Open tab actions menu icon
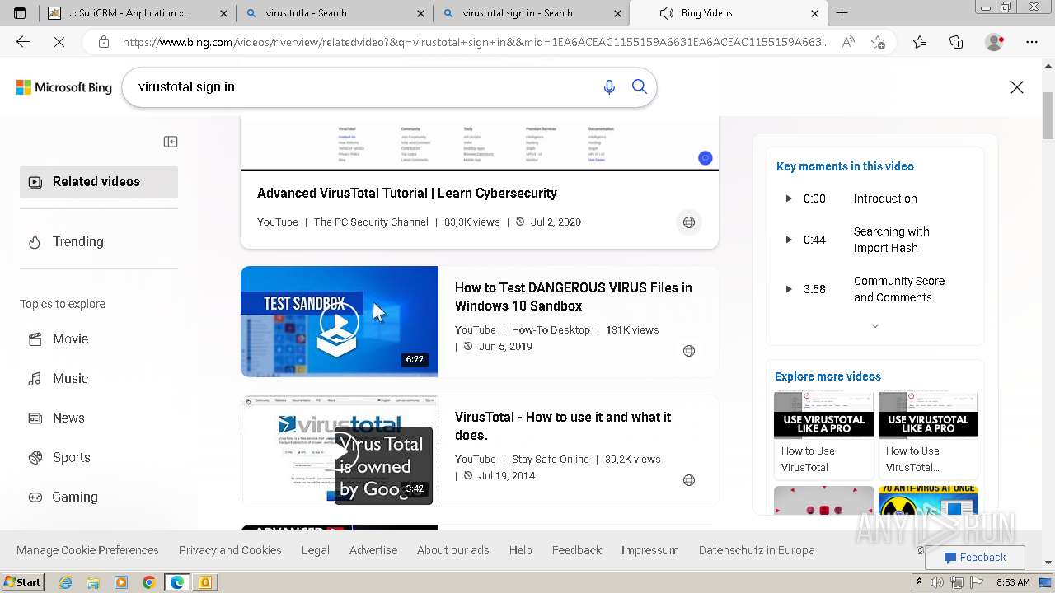The image size is (1055, 593). point(20,13)
